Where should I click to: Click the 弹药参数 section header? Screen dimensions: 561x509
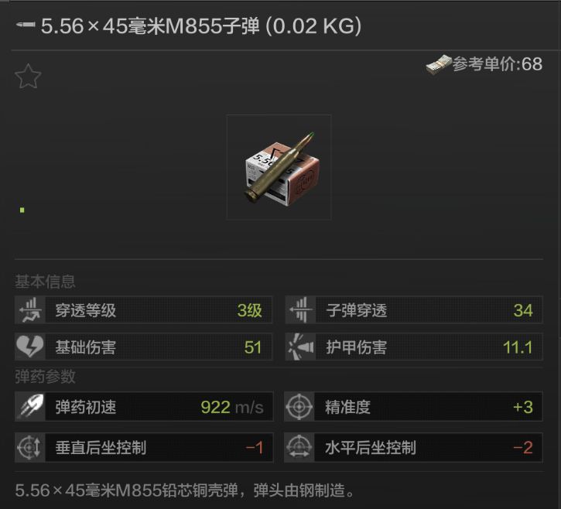point(45,377)
